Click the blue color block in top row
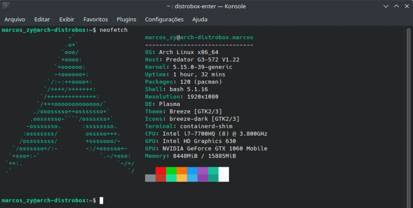This screenshot has height=208, width=413. (192, 171)
